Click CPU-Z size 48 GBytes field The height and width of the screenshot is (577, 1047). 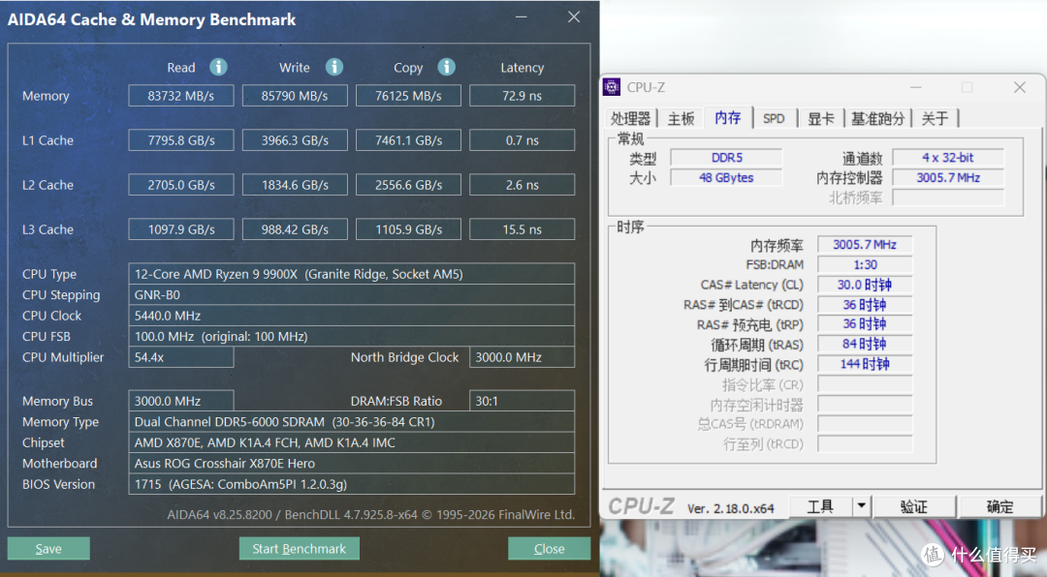726,177
